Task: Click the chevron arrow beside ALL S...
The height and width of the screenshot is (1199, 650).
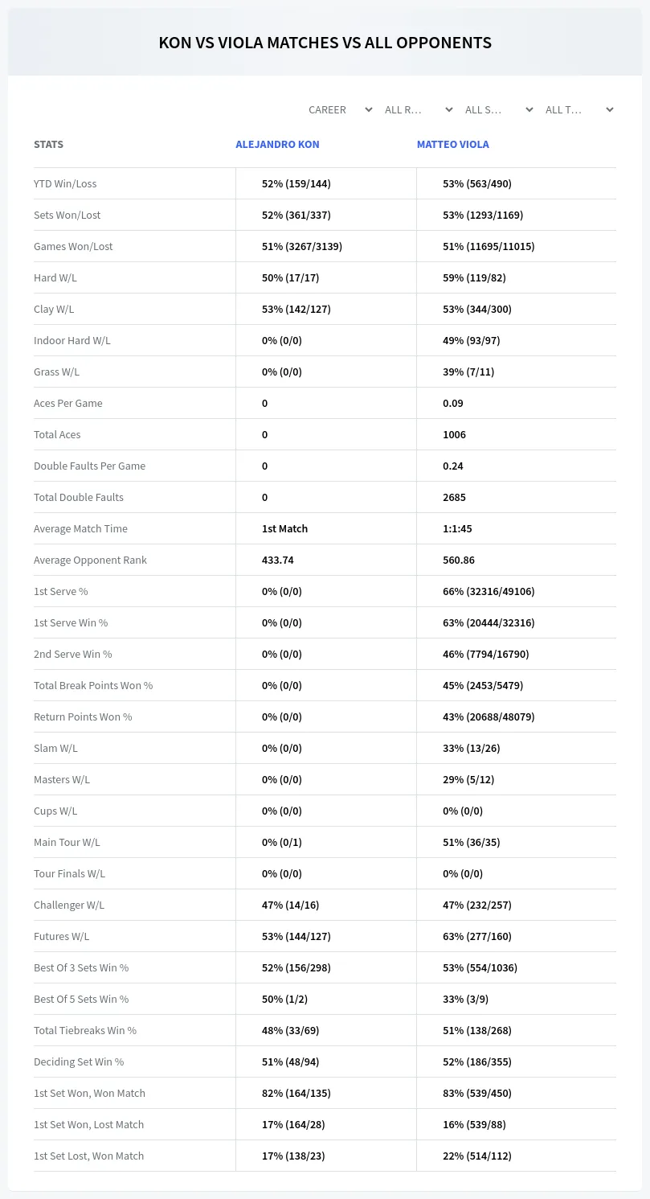Action: pyautogui.click(x=529, y=109)
